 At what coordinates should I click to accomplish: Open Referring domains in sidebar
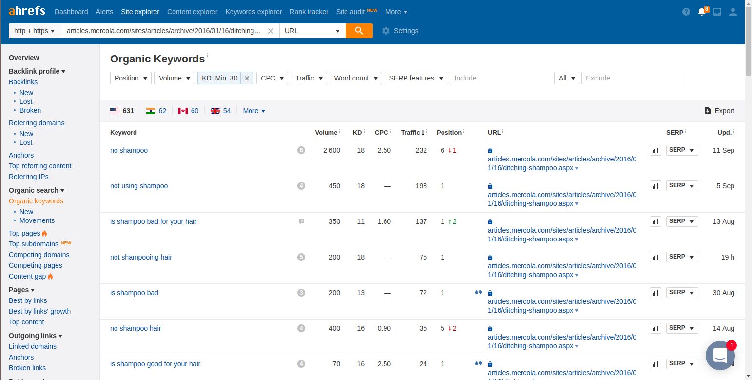(x=37, y=123)
